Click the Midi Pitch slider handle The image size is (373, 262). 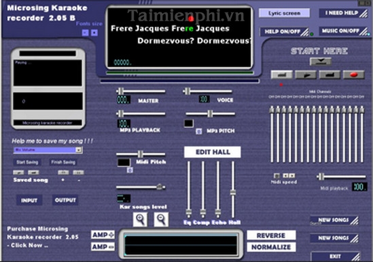coord(141,154)
